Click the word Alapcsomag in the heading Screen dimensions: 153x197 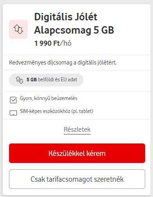[63, 30]
